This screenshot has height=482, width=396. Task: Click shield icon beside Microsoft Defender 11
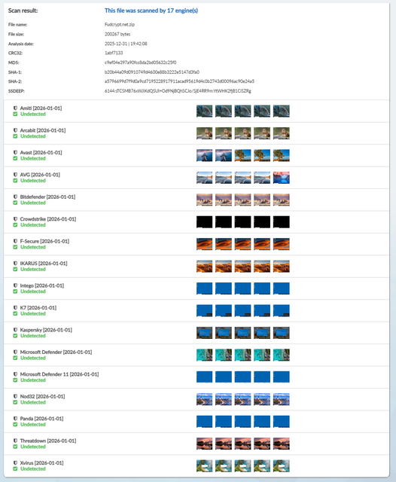click(x=15, y=374)
